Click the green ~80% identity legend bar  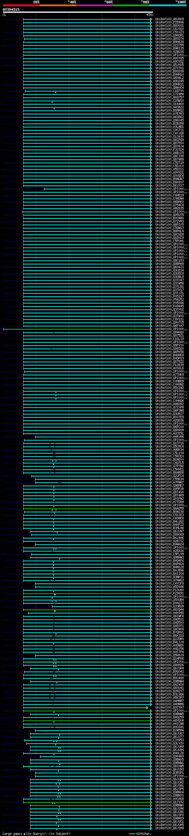tap(131, 5)
